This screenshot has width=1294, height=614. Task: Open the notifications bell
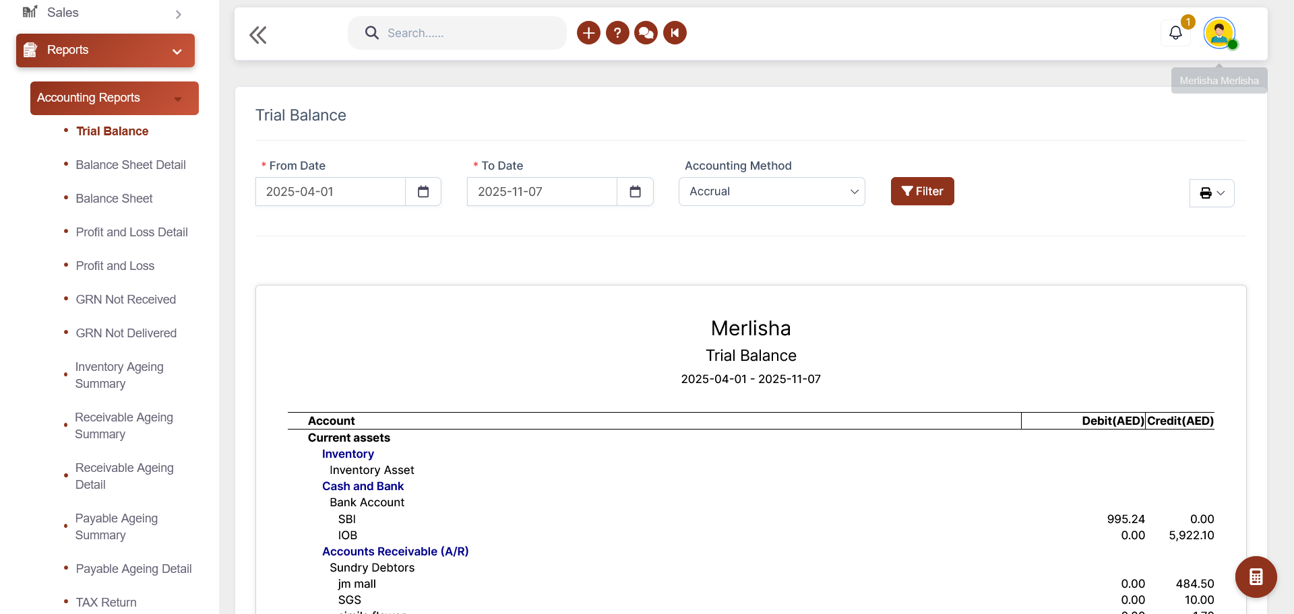point(1175,33)
